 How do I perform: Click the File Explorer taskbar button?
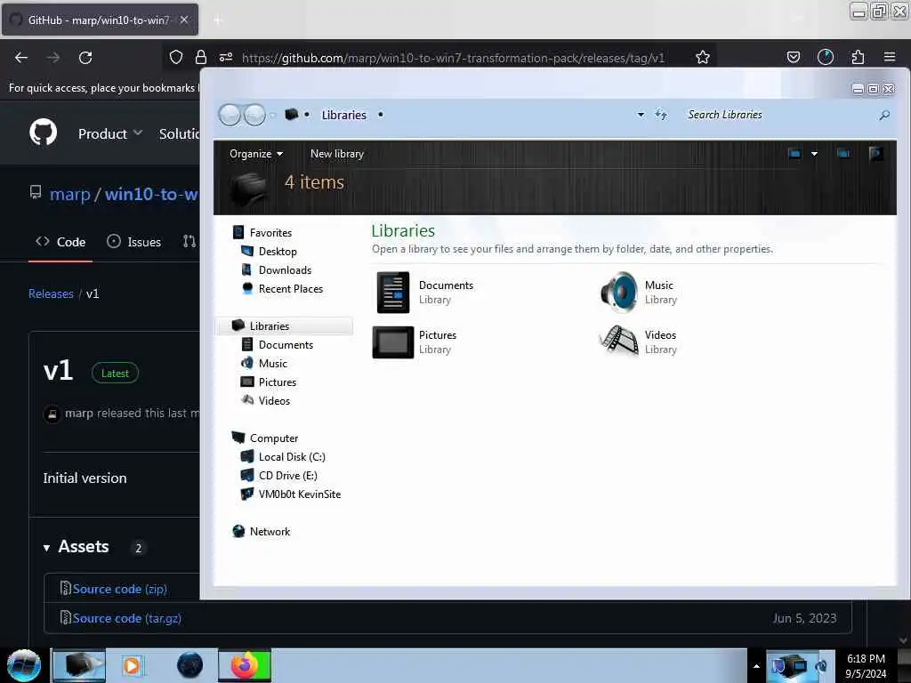pos(79,665)
